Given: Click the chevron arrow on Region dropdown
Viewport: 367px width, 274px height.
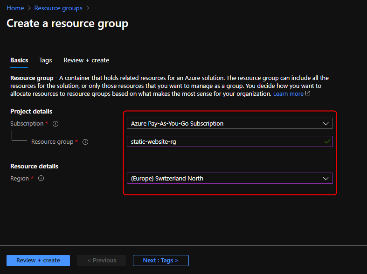Looking at the screenshot, I should click(325, 178).
